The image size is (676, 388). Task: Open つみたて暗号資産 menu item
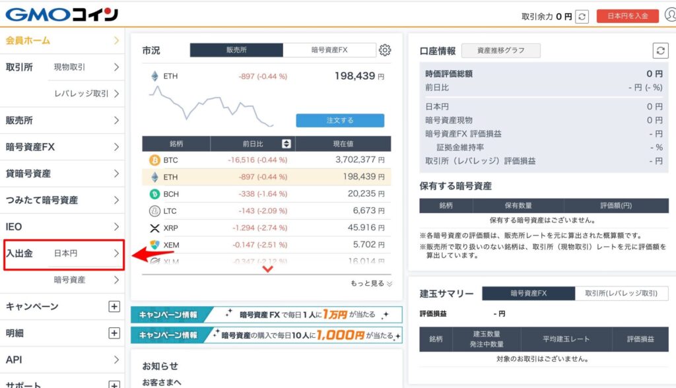63,200
